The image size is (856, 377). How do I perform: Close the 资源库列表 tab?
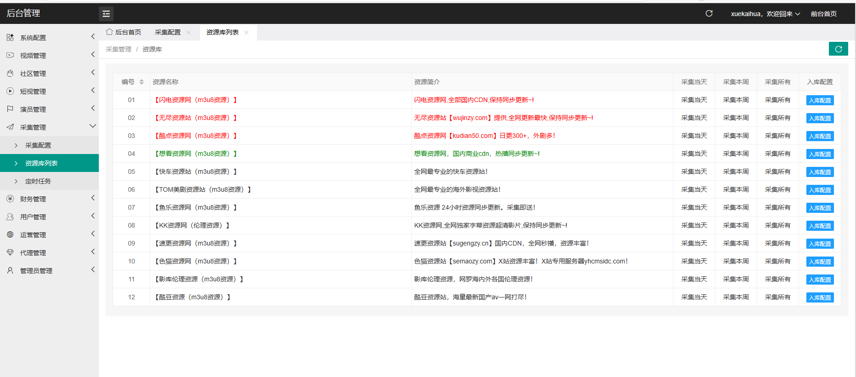(246, 32)
